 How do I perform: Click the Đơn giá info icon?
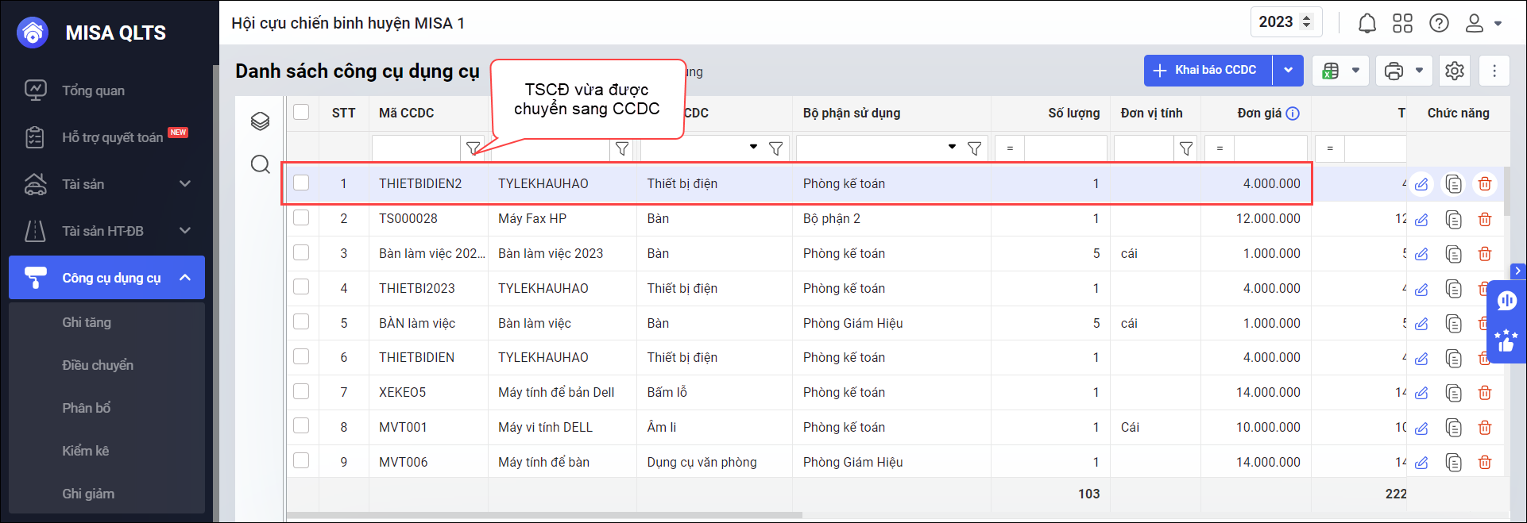(1293, 113)
